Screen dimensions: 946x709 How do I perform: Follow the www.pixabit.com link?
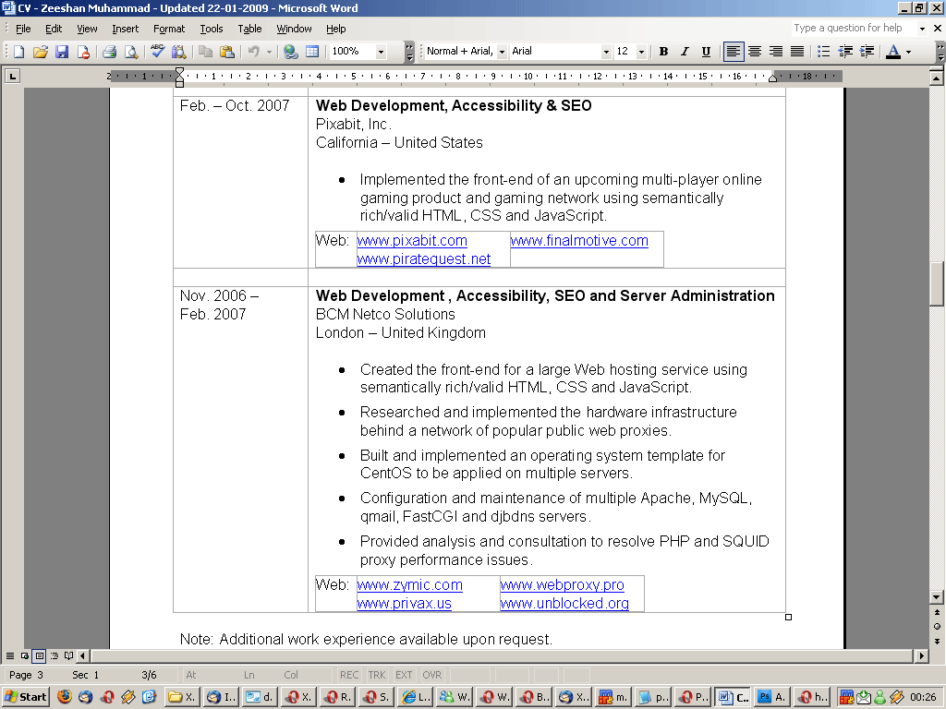click(412, 241)
